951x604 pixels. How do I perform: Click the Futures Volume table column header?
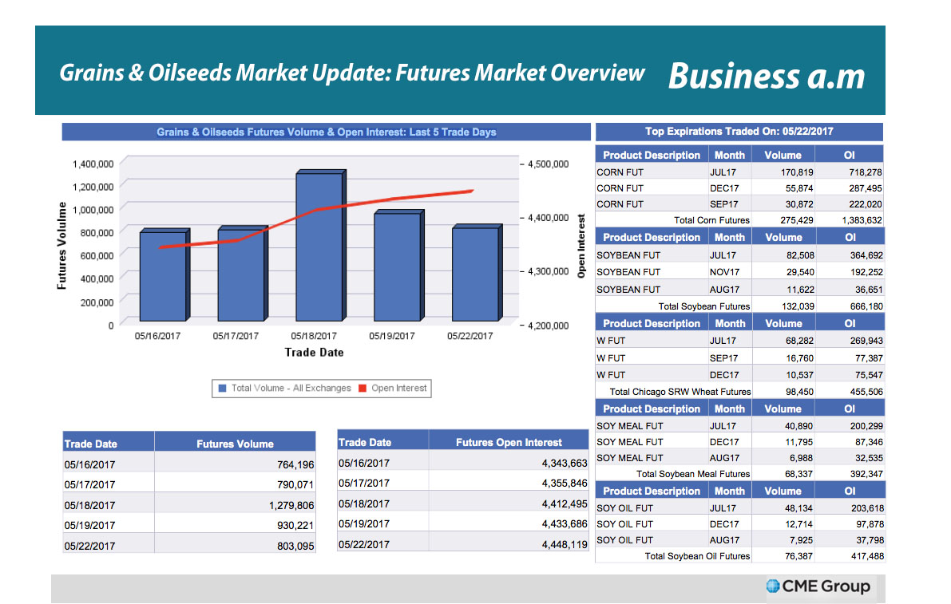pos(235,444)
